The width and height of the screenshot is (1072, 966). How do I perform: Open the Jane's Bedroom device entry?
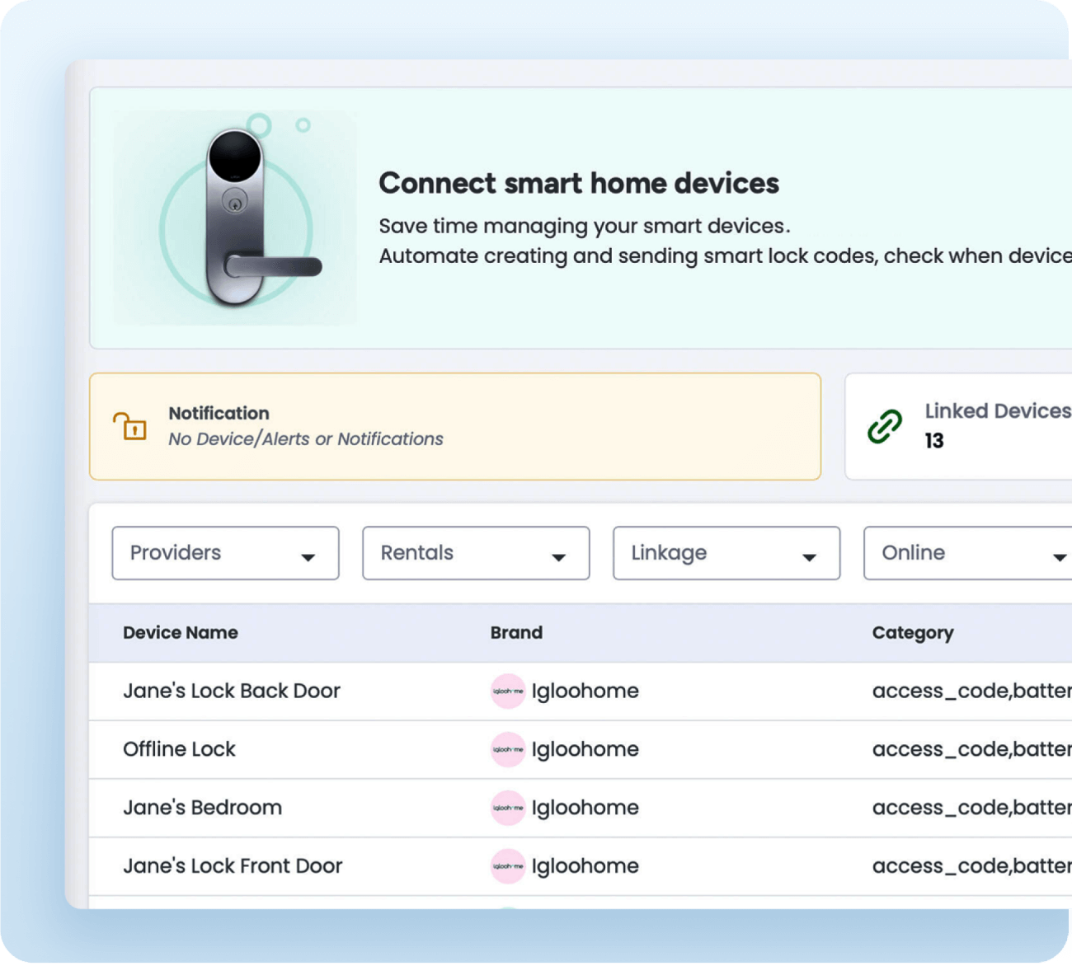[202, 808]
